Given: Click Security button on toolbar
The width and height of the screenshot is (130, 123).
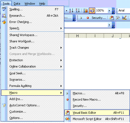Looking at the screenshot, I should (98, 18).
